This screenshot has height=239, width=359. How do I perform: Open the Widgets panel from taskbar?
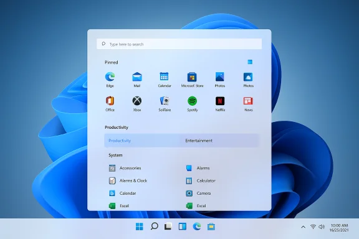click(x=183, y=227)
